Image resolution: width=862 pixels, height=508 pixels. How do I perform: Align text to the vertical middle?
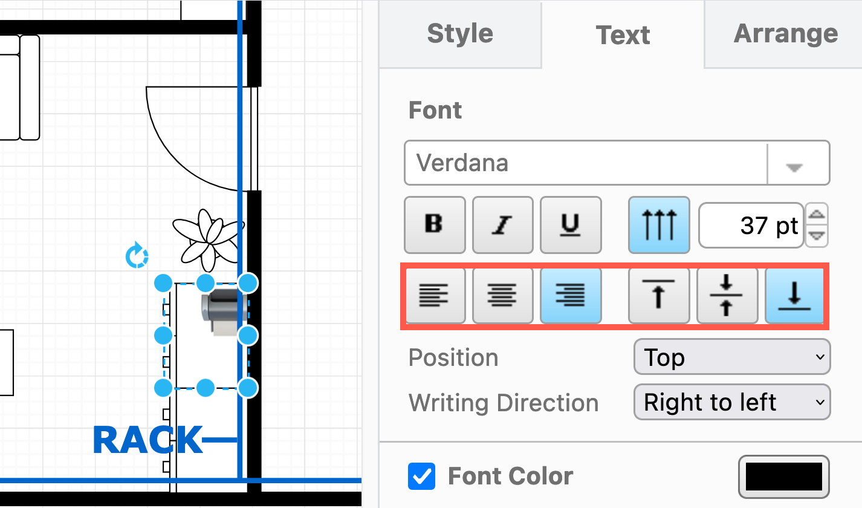[x=726, y=296]
